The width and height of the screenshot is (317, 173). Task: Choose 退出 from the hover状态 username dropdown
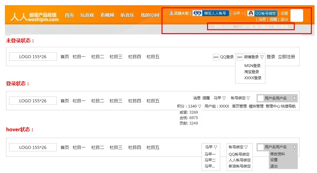pos(274,166)
